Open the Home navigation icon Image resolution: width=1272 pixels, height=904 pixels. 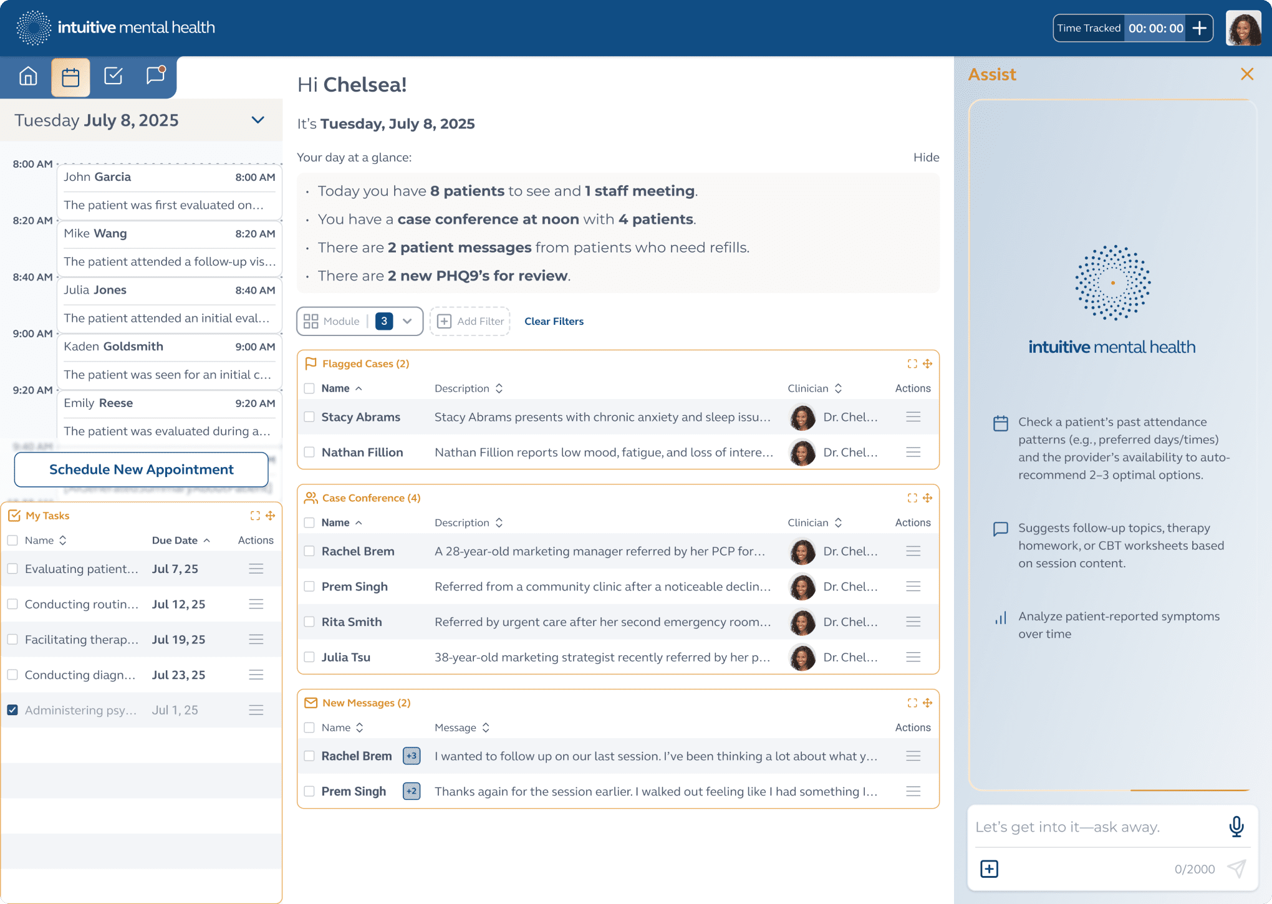(28, 76)
